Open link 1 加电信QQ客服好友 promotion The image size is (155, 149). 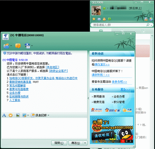tap(43, 78)
